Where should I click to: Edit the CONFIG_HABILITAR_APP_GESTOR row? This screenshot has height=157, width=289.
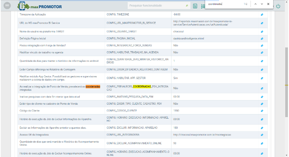(262, 78)
